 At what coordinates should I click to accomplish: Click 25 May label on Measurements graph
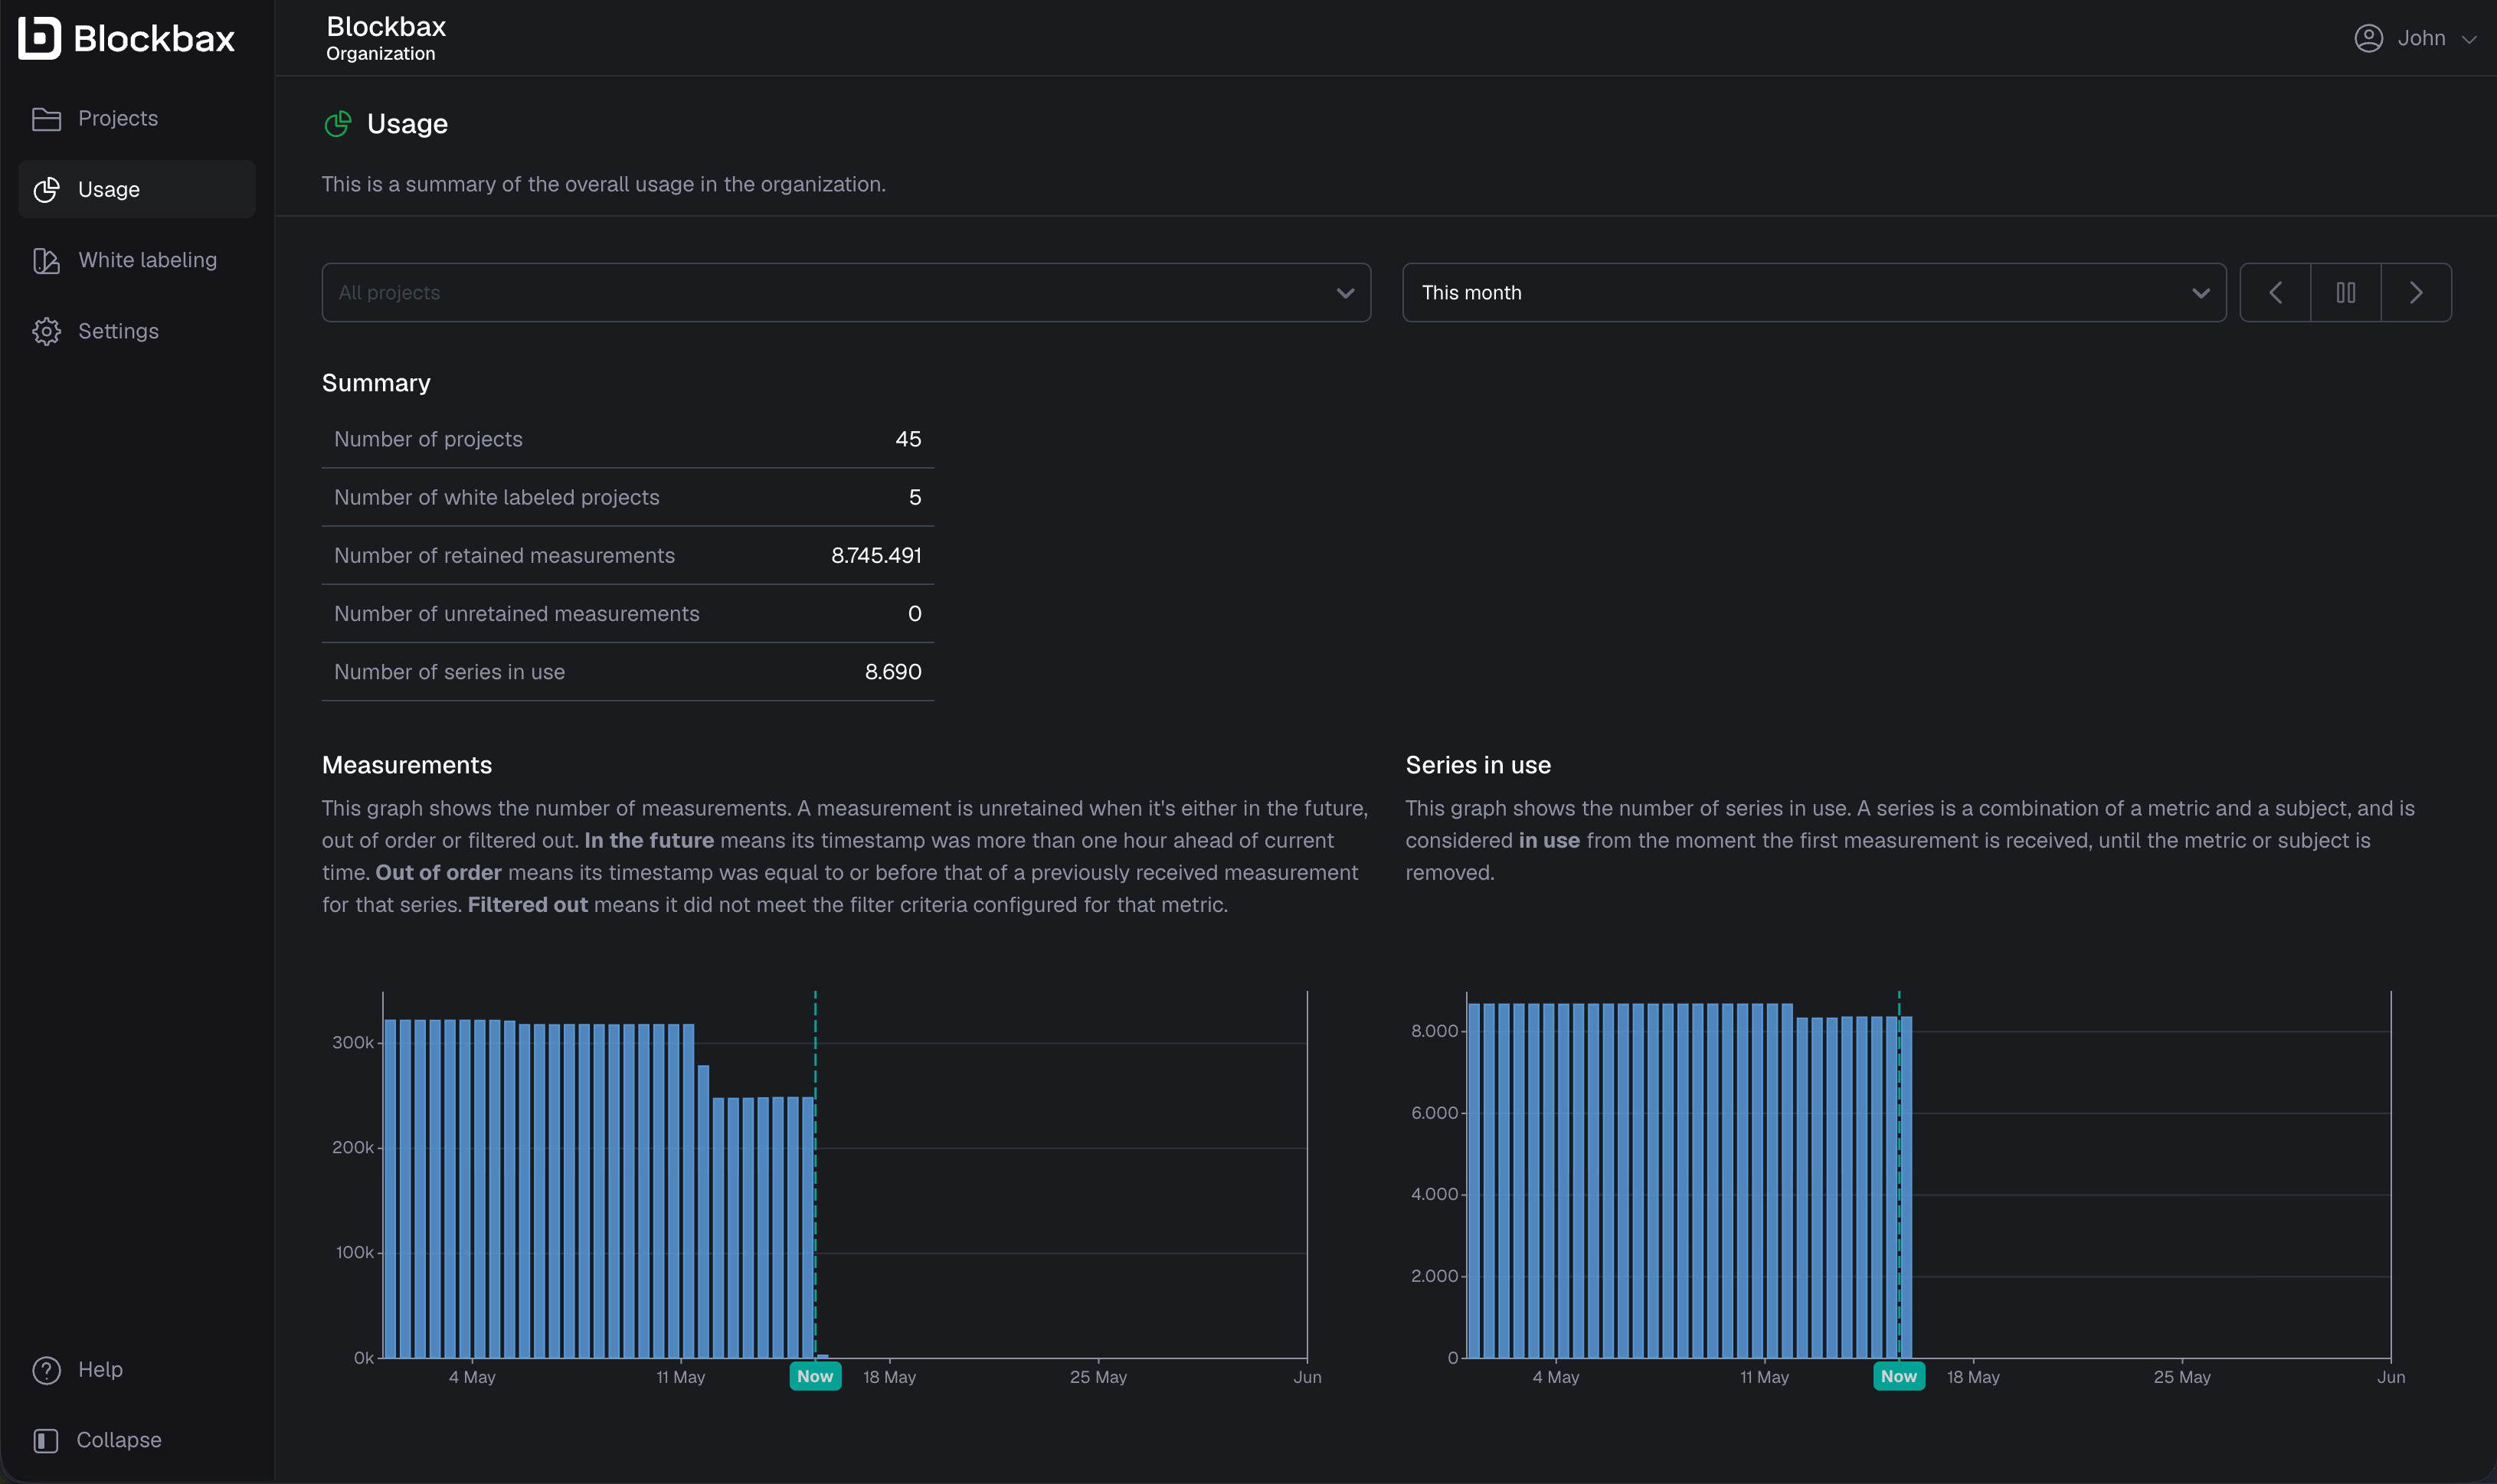pyautogui.click(x=1098, y=1377)
